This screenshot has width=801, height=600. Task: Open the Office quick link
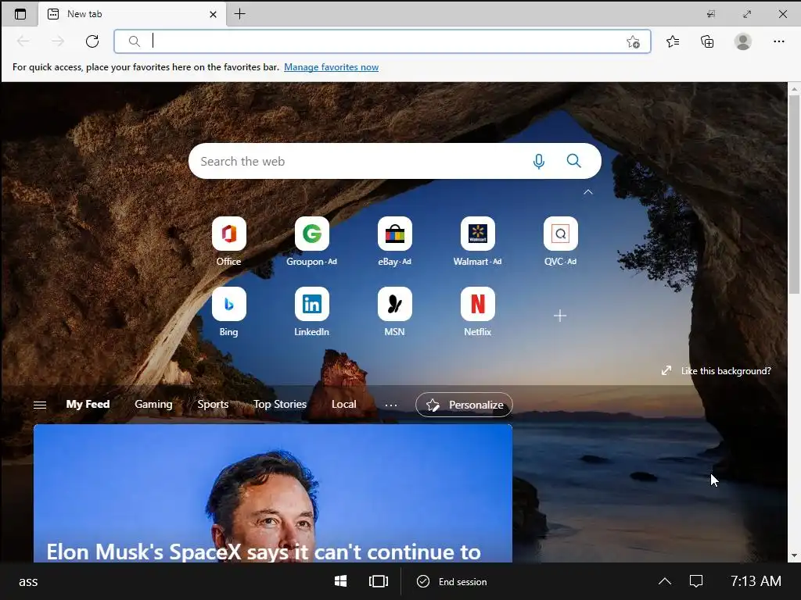(229, 241)
